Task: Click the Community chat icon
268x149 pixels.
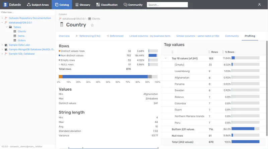Action: tap(125, 5)
